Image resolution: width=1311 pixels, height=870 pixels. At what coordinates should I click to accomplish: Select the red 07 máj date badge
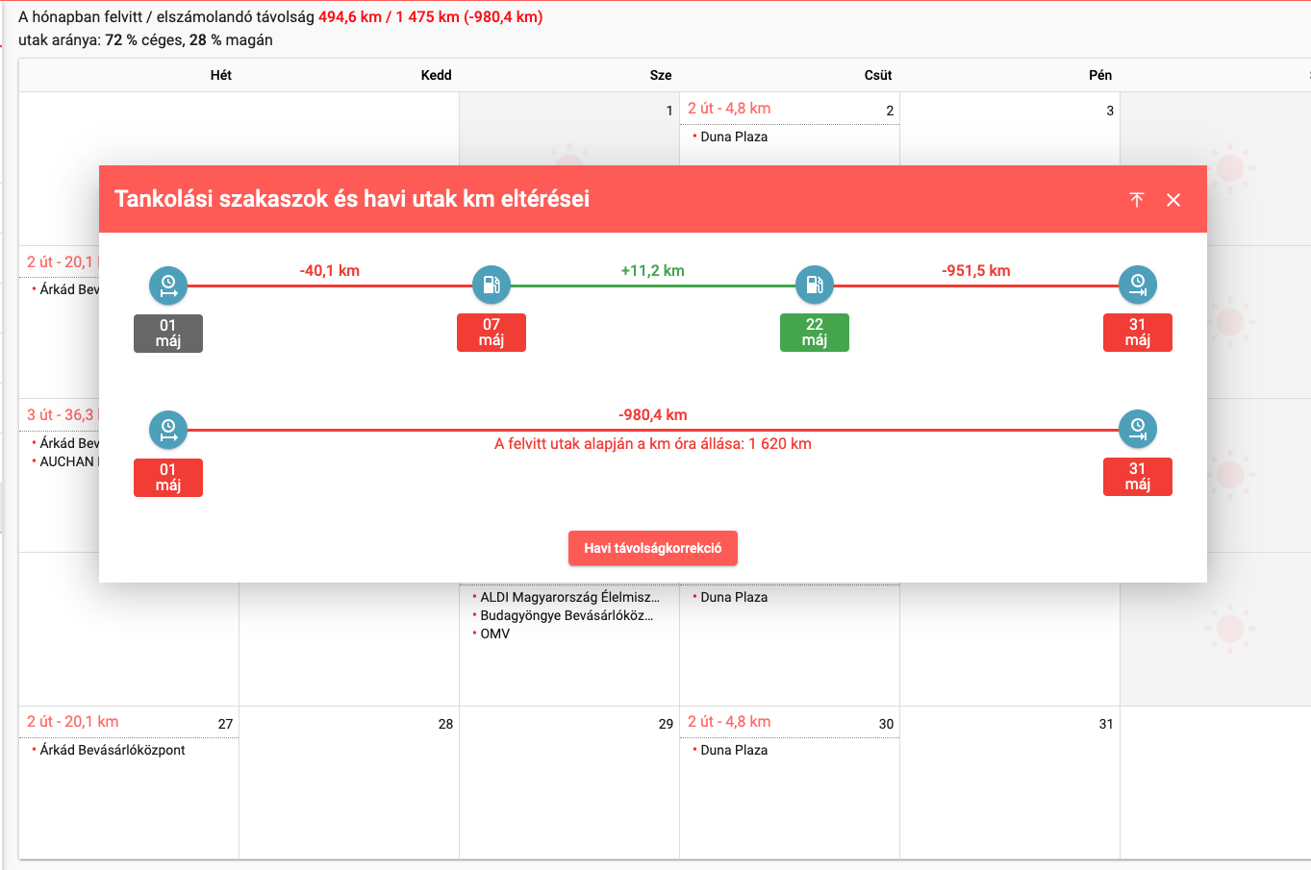click(x=492, y=333)
